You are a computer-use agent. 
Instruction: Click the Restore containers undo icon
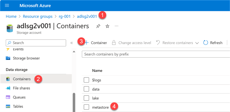[158, 42]
